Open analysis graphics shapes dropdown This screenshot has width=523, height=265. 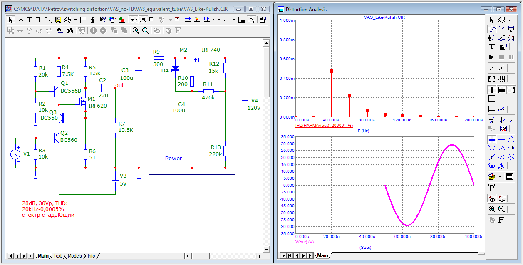(509, 20)
